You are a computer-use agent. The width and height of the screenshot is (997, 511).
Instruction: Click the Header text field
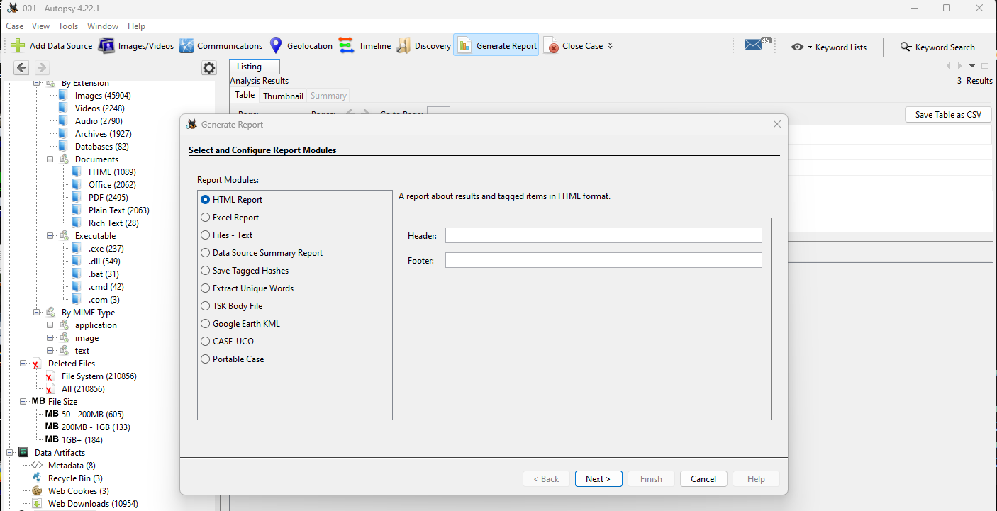click(x=603, y=235)
